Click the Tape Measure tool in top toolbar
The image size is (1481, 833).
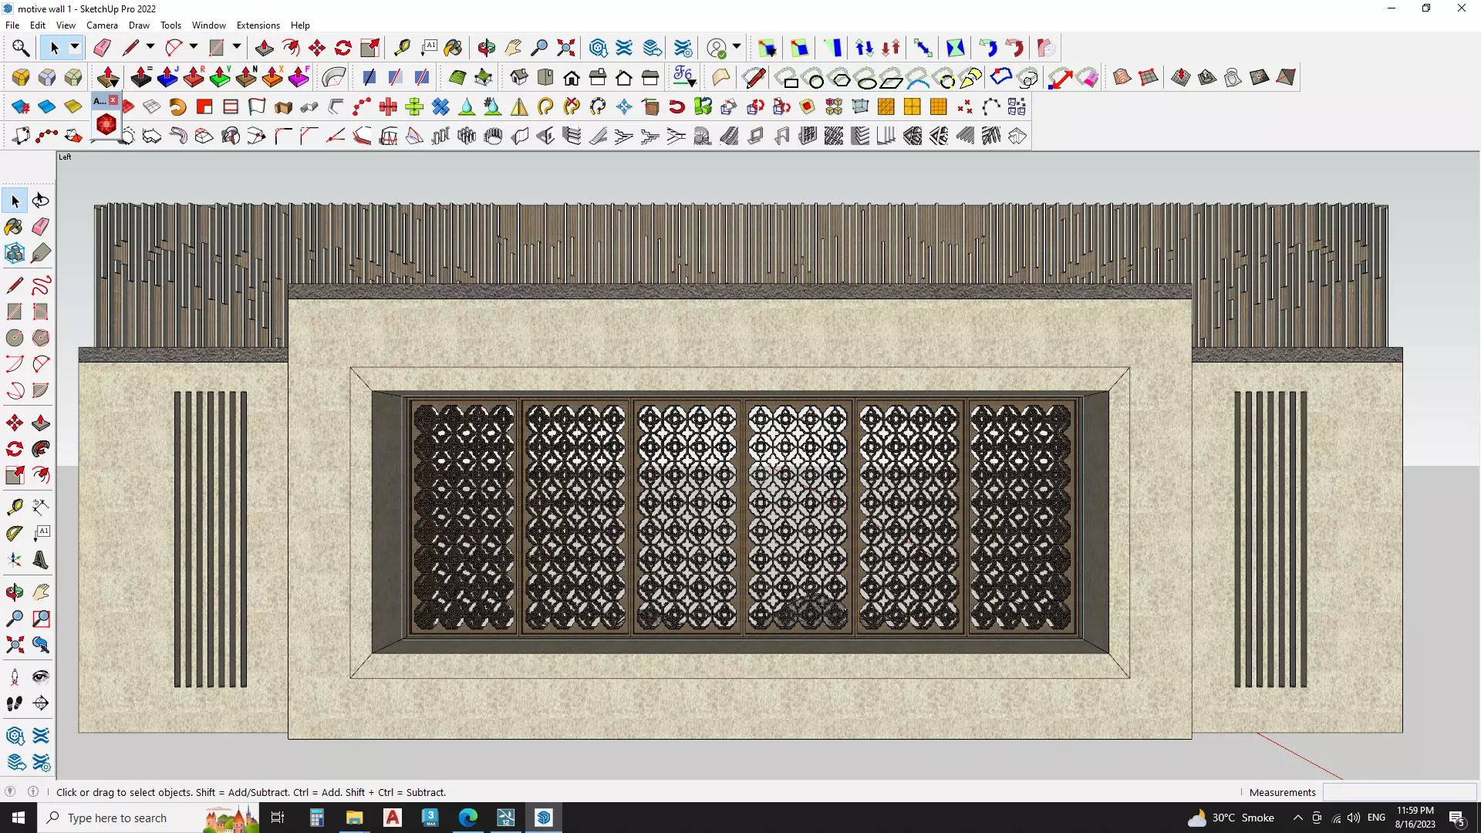402,48
